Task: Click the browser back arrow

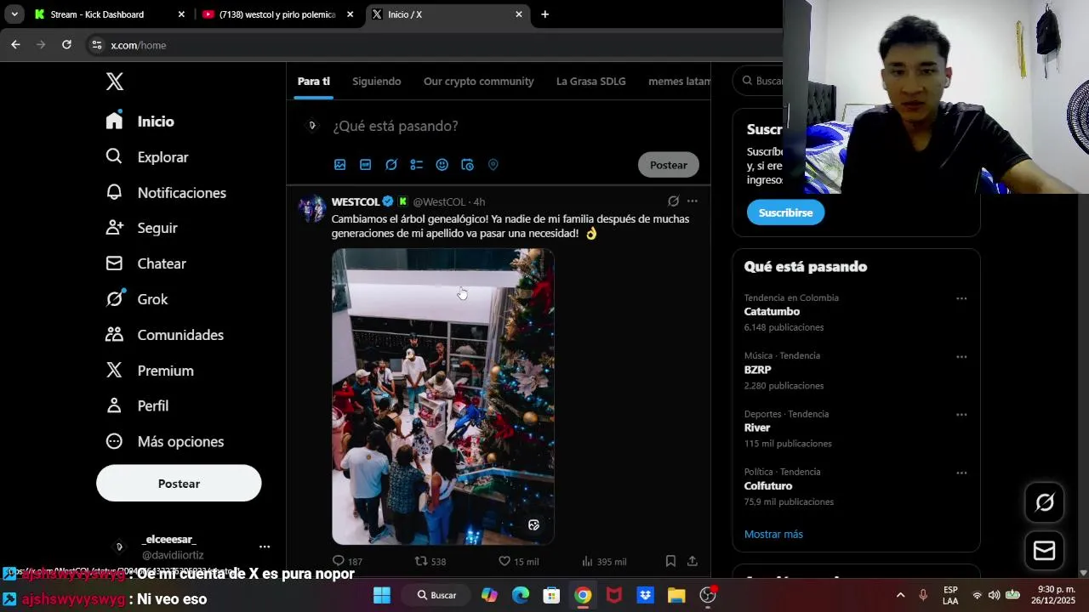Action: pos(15,45)
